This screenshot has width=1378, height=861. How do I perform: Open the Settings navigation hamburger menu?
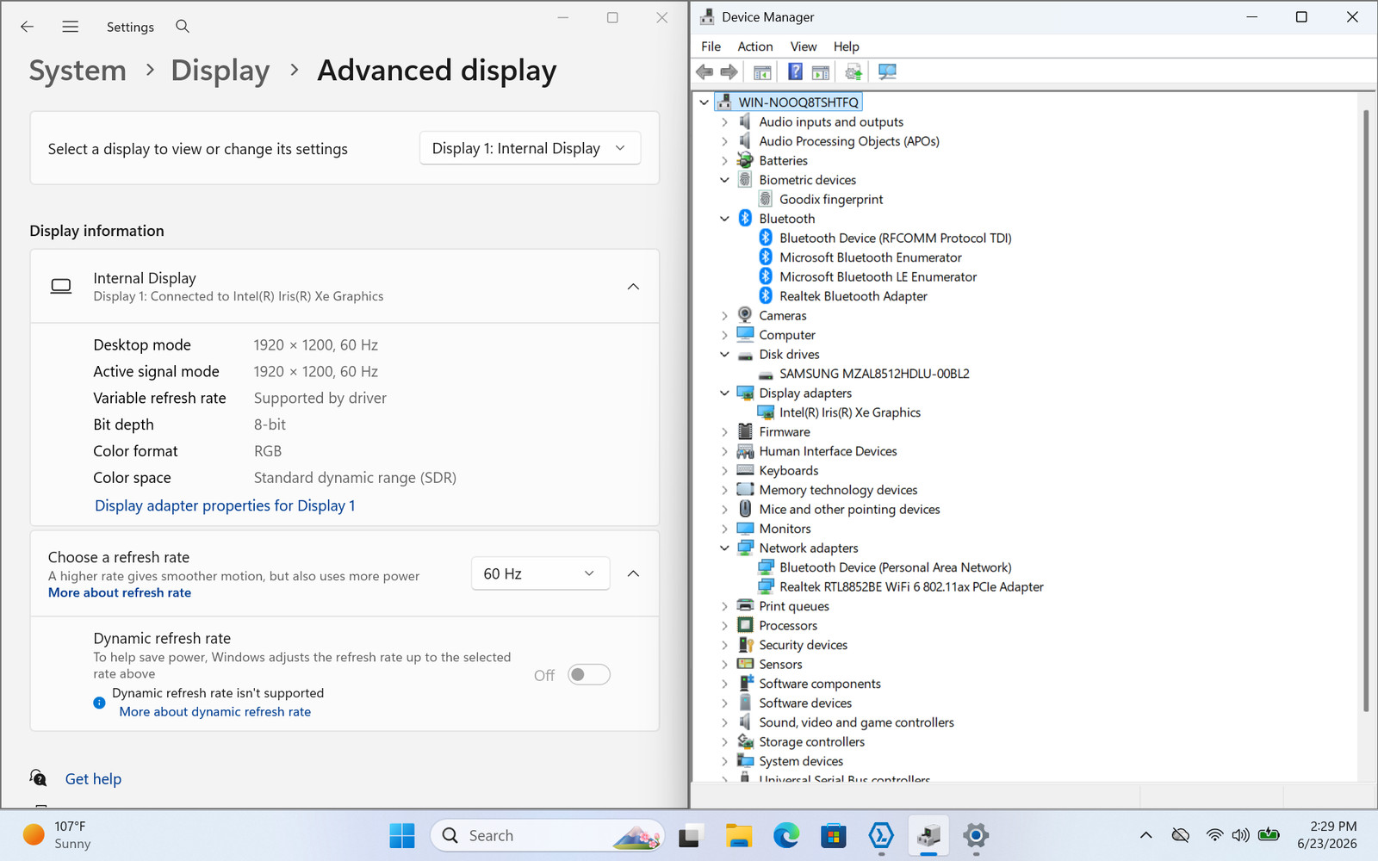[x=71, y=27]
